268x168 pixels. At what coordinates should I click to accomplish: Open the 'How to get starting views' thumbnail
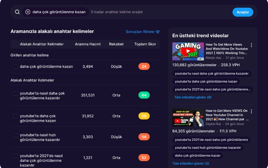pos(188,118)
